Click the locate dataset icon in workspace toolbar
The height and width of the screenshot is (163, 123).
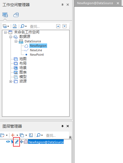click(x=15, y=26)
